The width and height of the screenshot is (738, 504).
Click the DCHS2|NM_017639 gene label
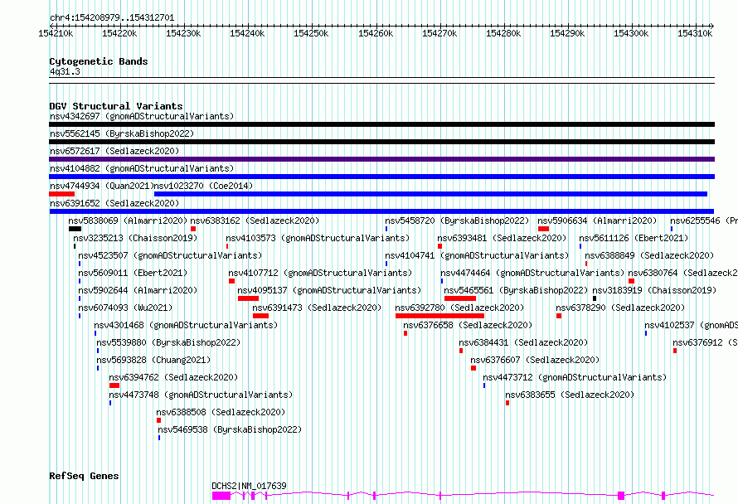tap(249, 486)
